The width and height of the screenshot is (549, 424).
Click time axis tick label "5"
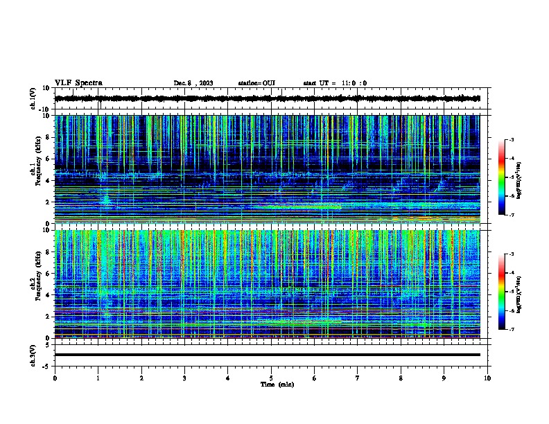pos(271,378)
